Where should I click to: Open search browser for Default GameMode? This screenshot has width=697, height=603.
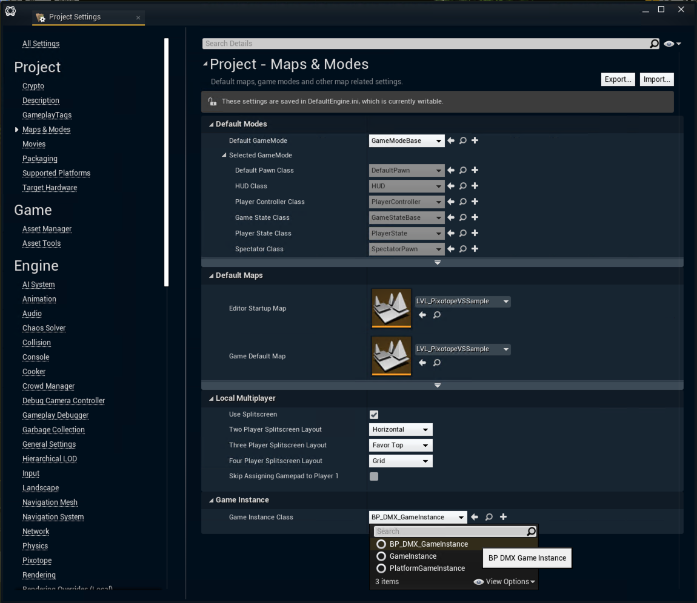pos(462,140)
